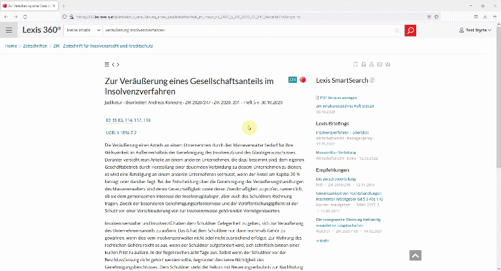Screen dimensions: 501x271
Task: Open a new browser tab
Action: point(63,6)
